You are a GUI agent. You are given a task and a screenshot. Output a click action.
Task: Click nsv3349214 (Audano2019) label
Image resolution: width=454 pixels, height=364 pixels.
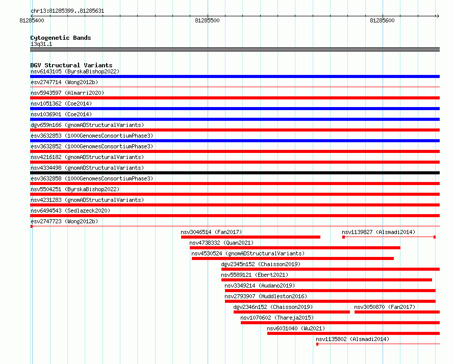pyautogui.click(x=260, y=285)
